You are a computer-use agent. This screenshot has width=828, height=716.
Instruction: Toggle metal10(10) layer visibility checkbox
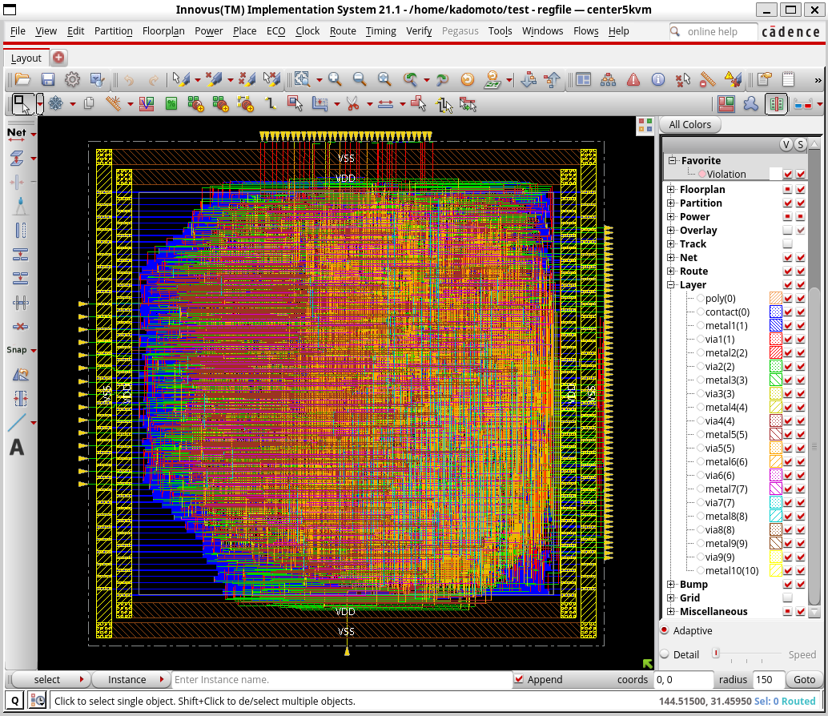pyautogui.click(x=788, y=571)
